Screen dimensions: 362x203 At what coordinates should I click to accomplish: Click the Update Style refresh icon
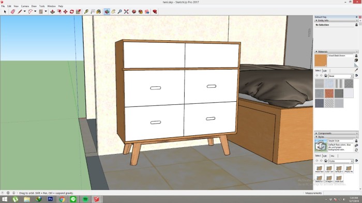pos(356,150)
